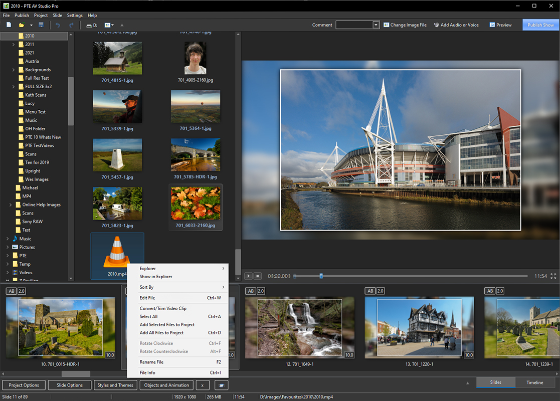Select the 2010.mp4 VLC cone file
560x401 pixels.
tap(117, 256)
